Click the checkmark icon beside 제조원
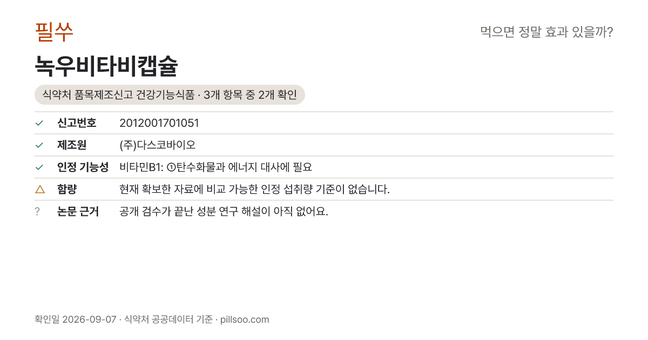Screen dimensions: 648x340 point(39,145)
